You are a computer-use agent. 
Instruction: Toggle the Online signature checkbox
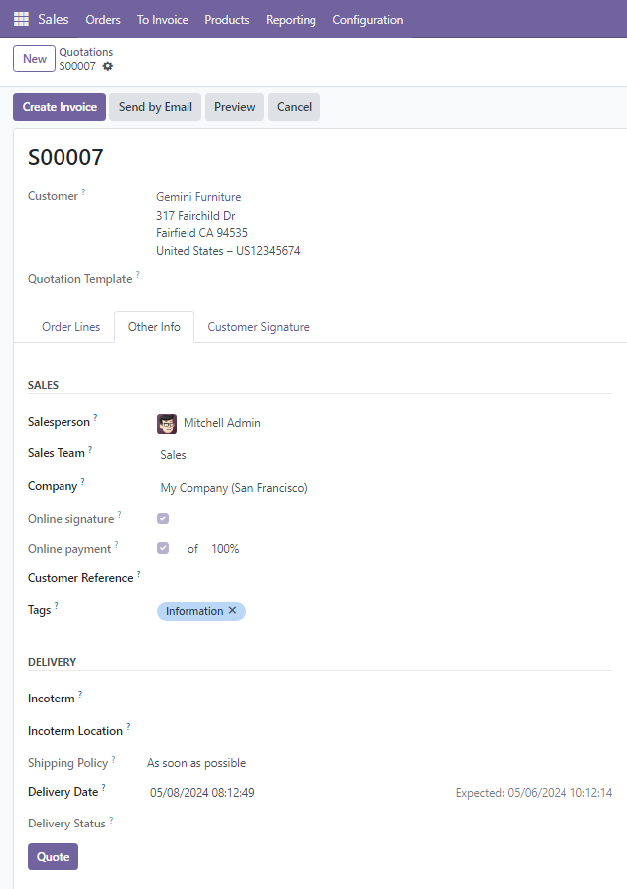coord(163,518)
